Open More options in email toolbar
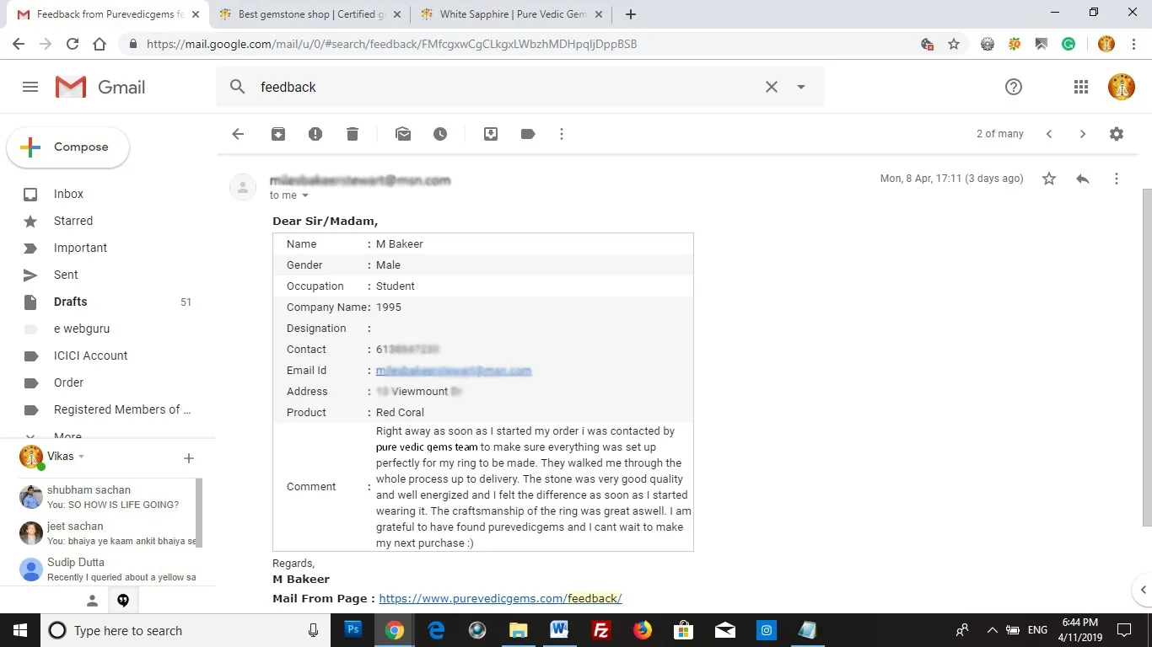Screen dimensions: 1152x647 point(562,134)
